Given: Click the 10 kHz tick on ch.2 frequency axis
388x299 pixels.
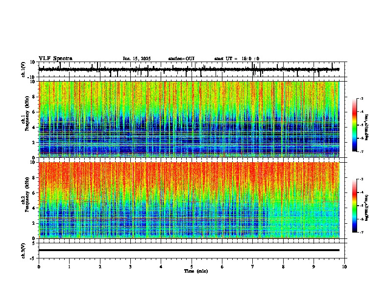Looking at the screenshot, I should click(x=33, y=162).
